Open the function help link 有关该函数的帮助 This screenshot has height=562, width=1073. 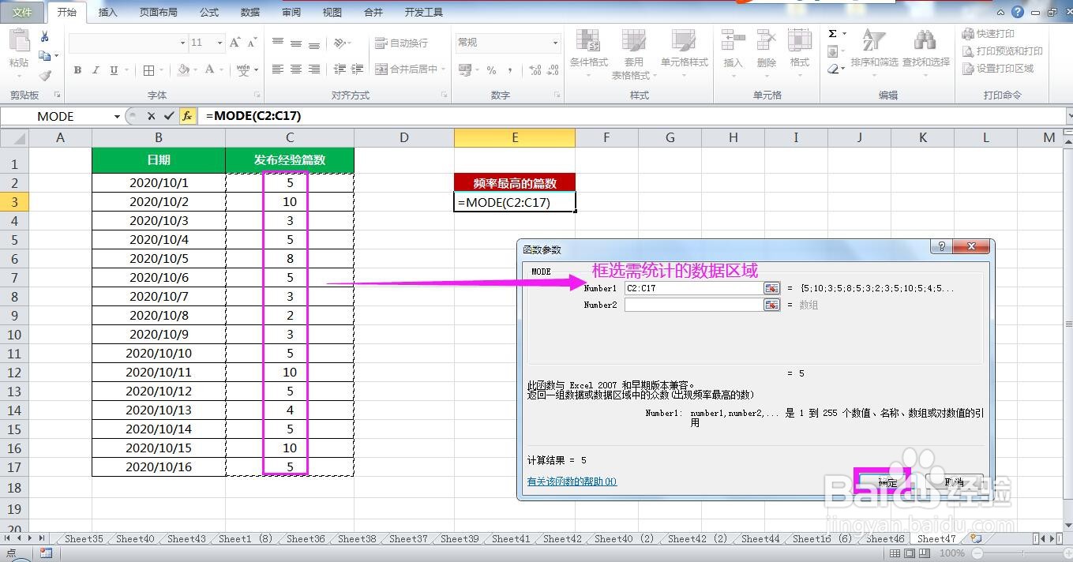(x=572, y=481)
